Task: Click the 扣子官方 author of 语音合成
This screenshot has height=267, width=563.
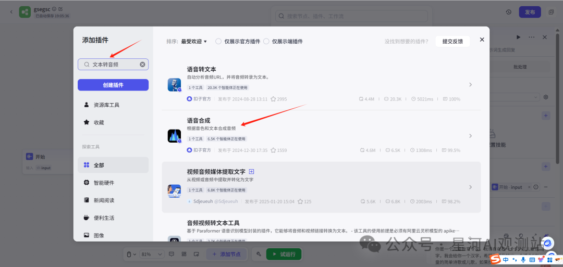Action: 199,150
